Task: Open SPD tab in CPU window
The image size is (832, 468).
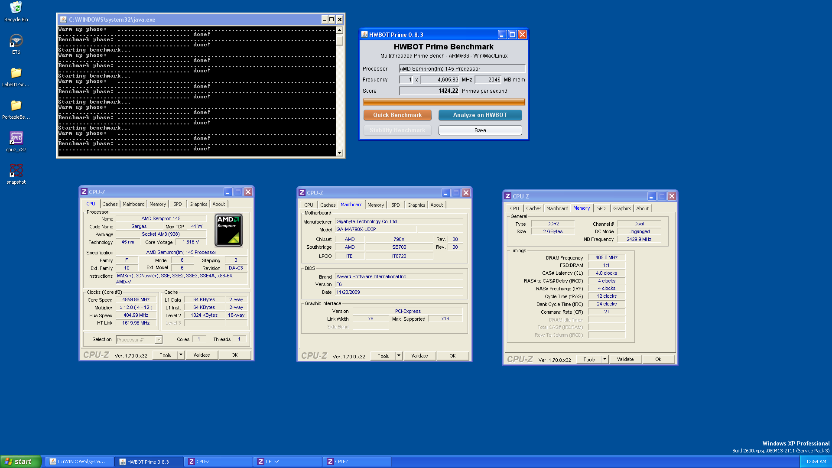Action: coord(178,204)
